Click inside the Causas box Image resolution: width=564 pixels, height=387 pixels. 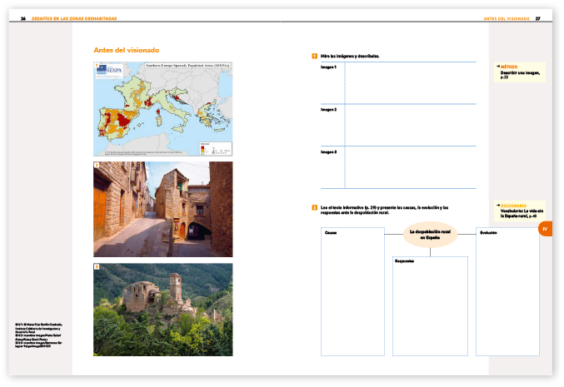pyautogui.click(x=352, y=291)
